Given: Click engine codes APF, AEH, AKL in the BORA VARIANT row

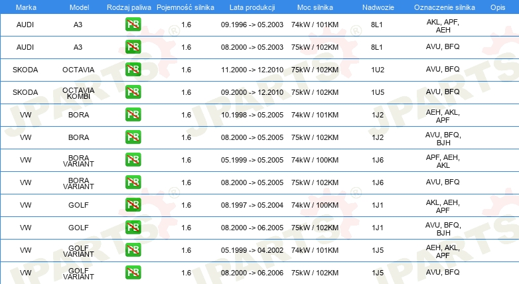Looking at the screenshot, I should pyautogui.click(x=443, y=161).
